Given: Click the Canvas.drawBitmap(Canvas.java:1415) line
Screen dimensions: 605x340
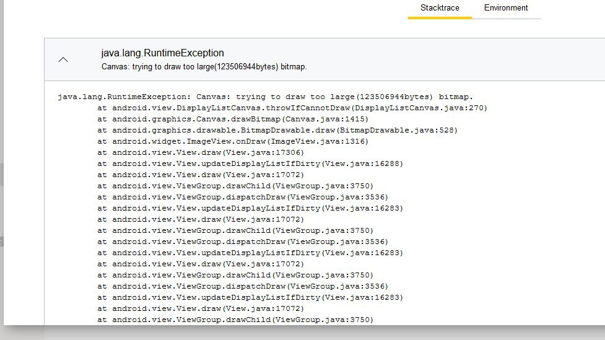Looking at the screenshot, I should point(233,120).
